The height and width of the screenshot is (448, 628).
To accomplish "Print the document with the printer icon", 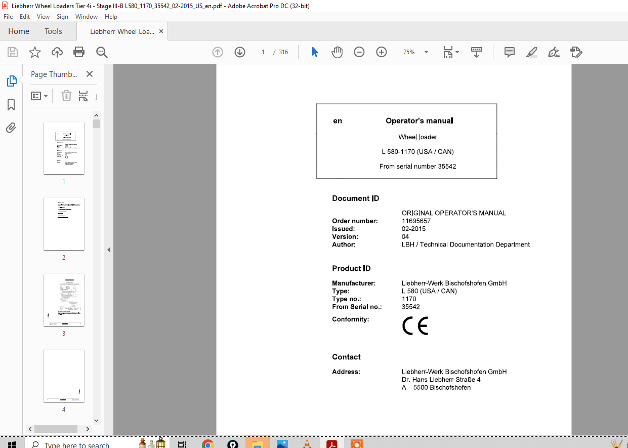I will [79, 52].
